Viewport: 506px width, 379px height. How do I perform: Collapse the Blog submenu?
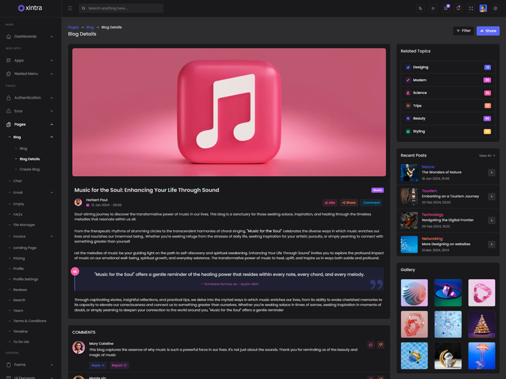tap(30, 137)
